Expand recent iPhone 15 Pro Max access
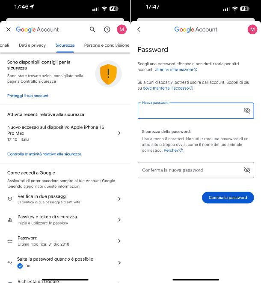Screen dimensions: 261x283 [x=119, y=133]
